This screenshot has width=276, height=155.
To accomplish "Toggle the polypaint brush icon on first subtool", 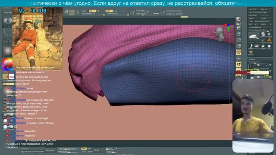I will click(267, 65).
